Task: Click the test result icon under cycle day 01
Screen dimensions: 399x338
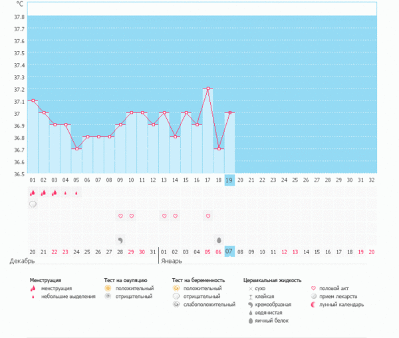Action: click(32, 204)
